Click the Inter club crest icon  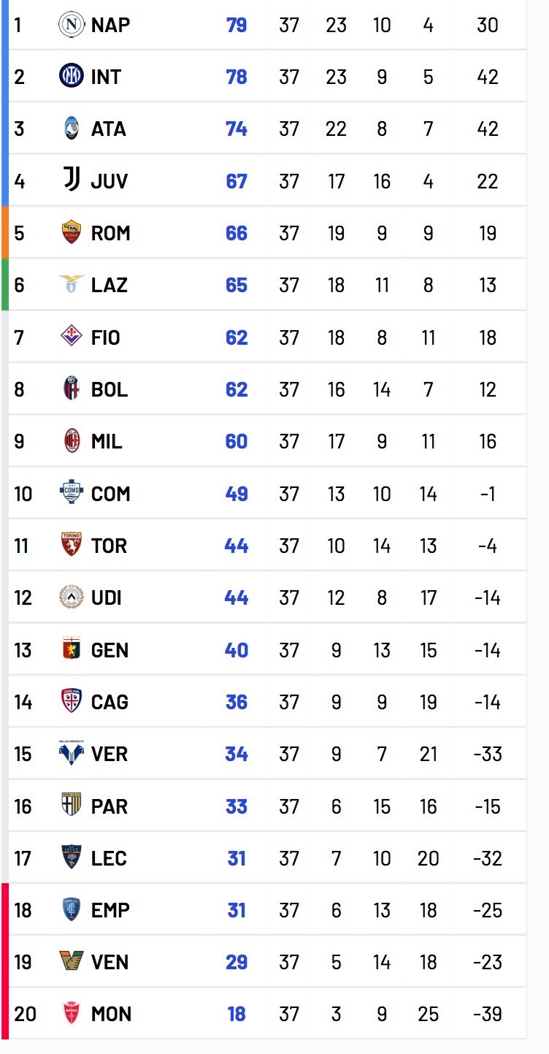[72, 77]
